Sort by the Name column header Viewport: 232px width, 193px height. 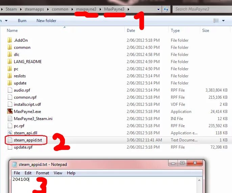click(12, 31)
